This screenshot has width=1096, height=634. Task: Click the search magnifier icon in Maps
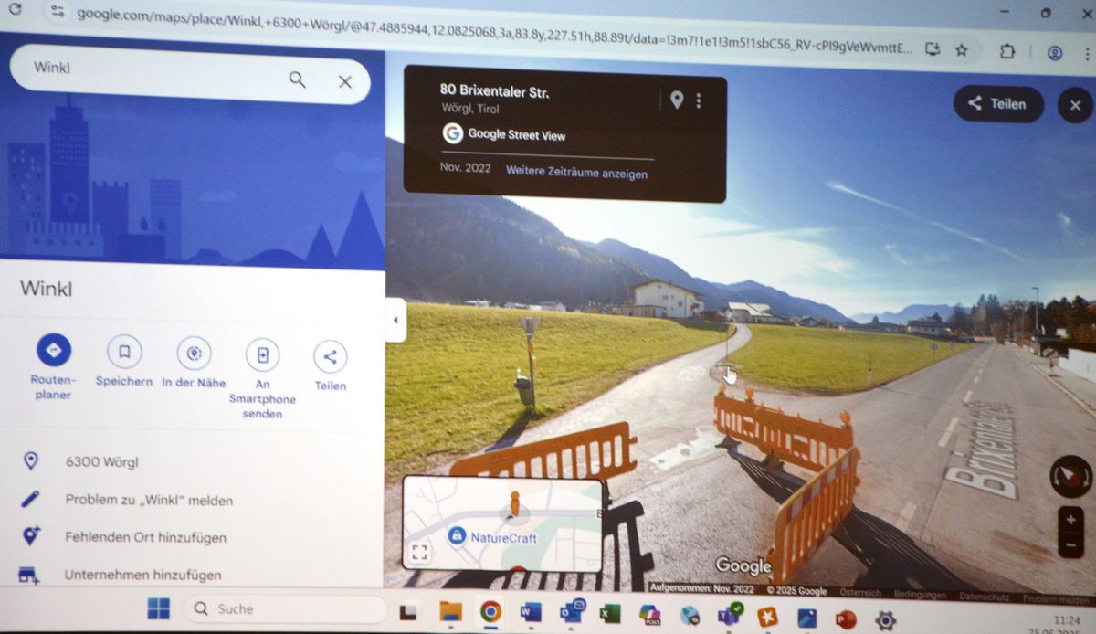[297, 79]
